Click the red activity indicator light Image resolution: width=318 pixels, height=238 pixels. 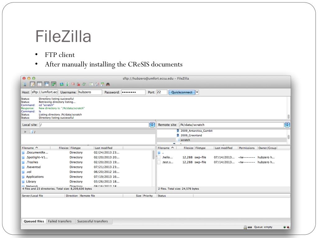(288, 227)
